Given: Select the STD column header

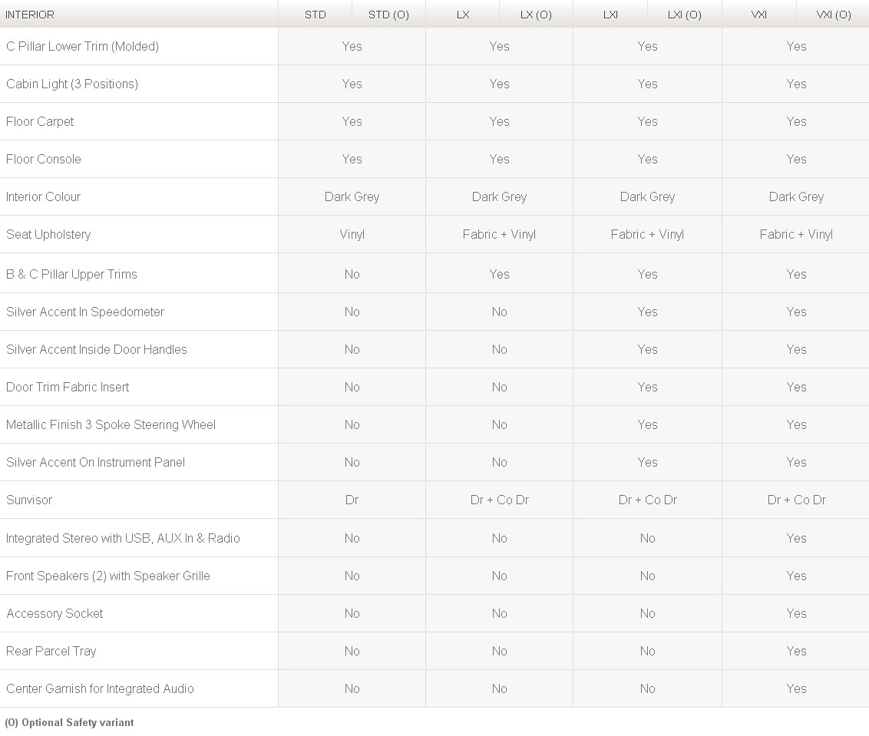Looking at the screenshot, I should point(316,15).
